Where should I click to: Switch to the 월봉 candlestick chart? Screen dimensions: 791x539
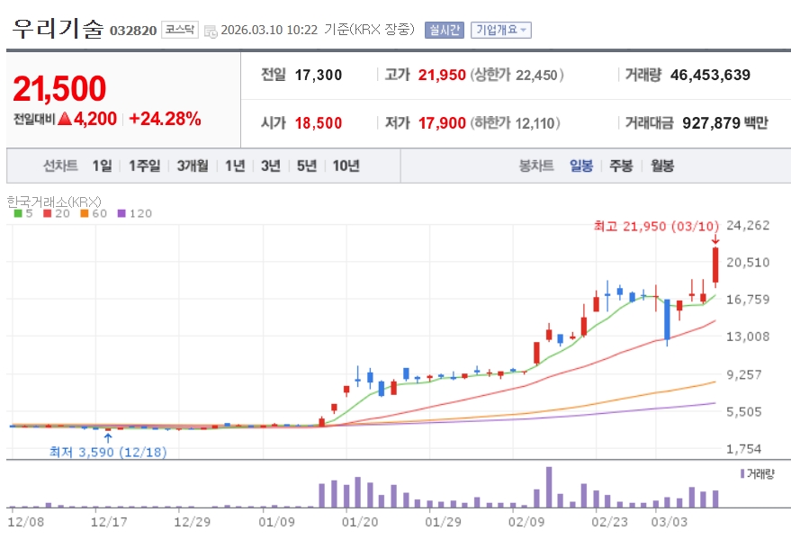[661, 166]
